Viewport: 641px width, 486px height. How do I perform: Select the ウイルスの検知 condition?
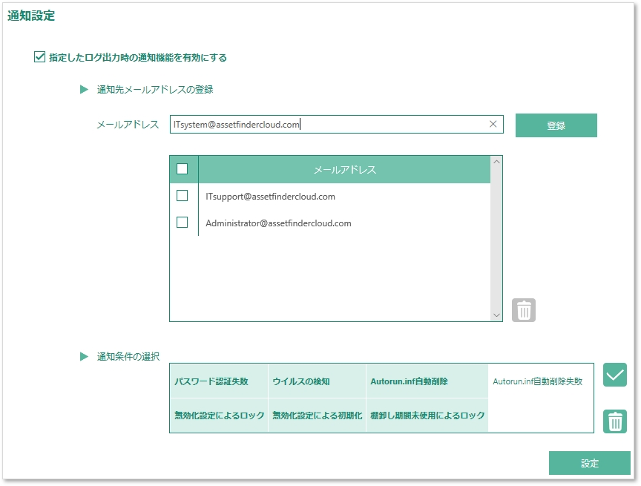[317, 381]
